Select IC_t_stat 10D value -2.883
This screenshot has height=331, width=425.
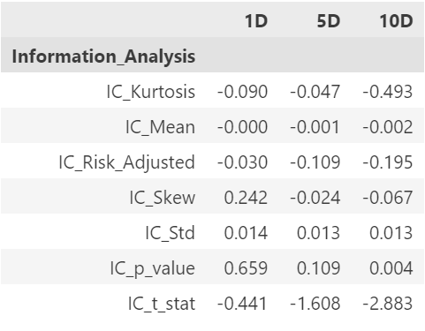(x=388, y=304)
